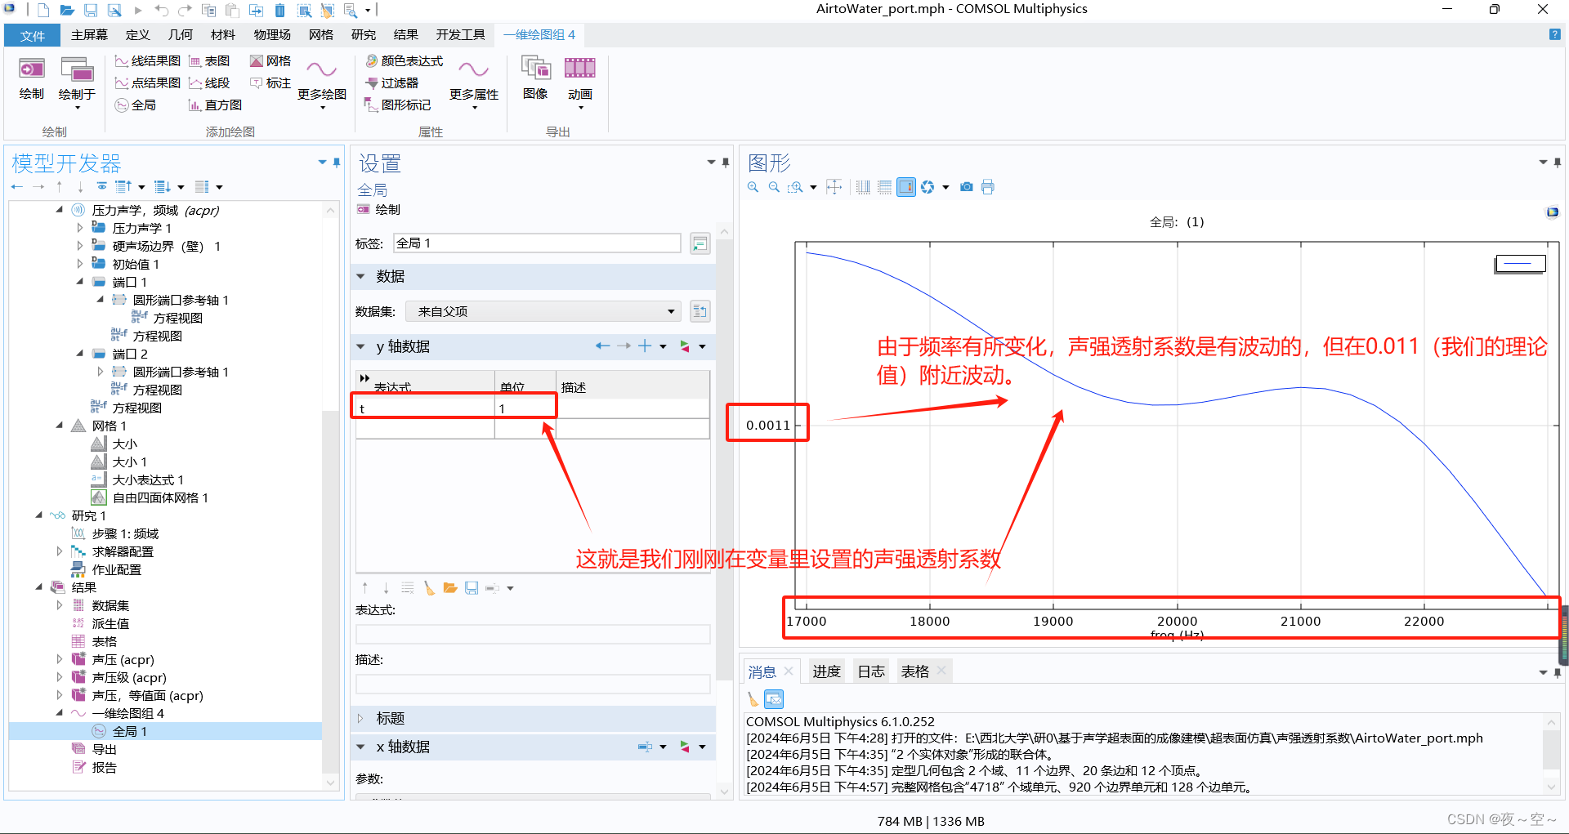The width and height of the screenshot is (1569, 834).
Task: Click the Plot settings icon beside 标签 field
Action: pyautogui.click(x=700, y=243)
